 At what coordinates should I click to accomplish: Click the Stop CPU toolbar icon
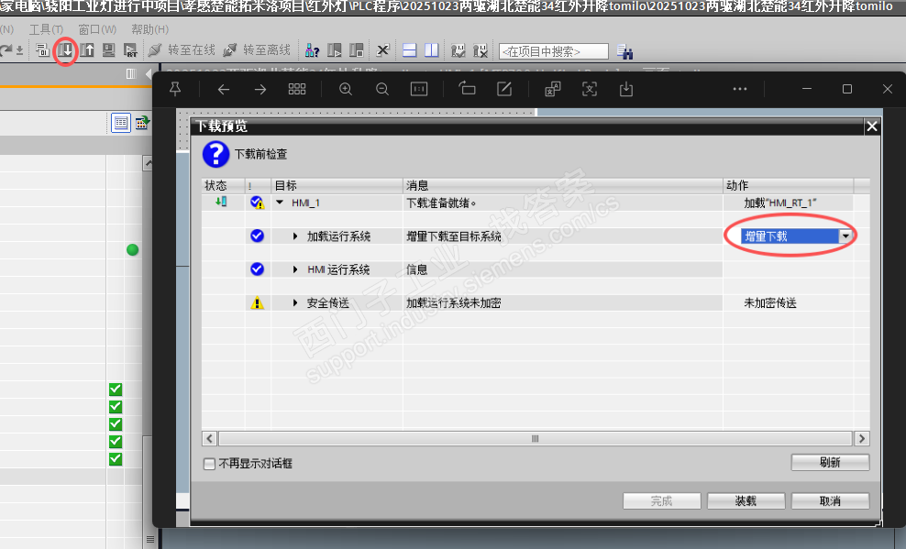[357, 50]
